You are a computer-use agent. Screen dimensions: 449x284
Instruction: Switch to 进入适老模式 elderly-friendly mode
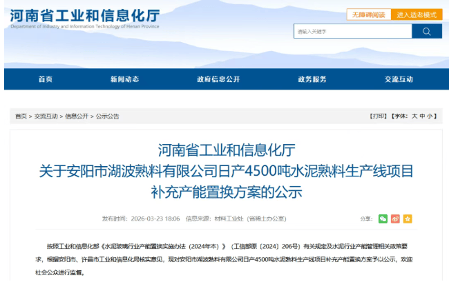(417, 14)
